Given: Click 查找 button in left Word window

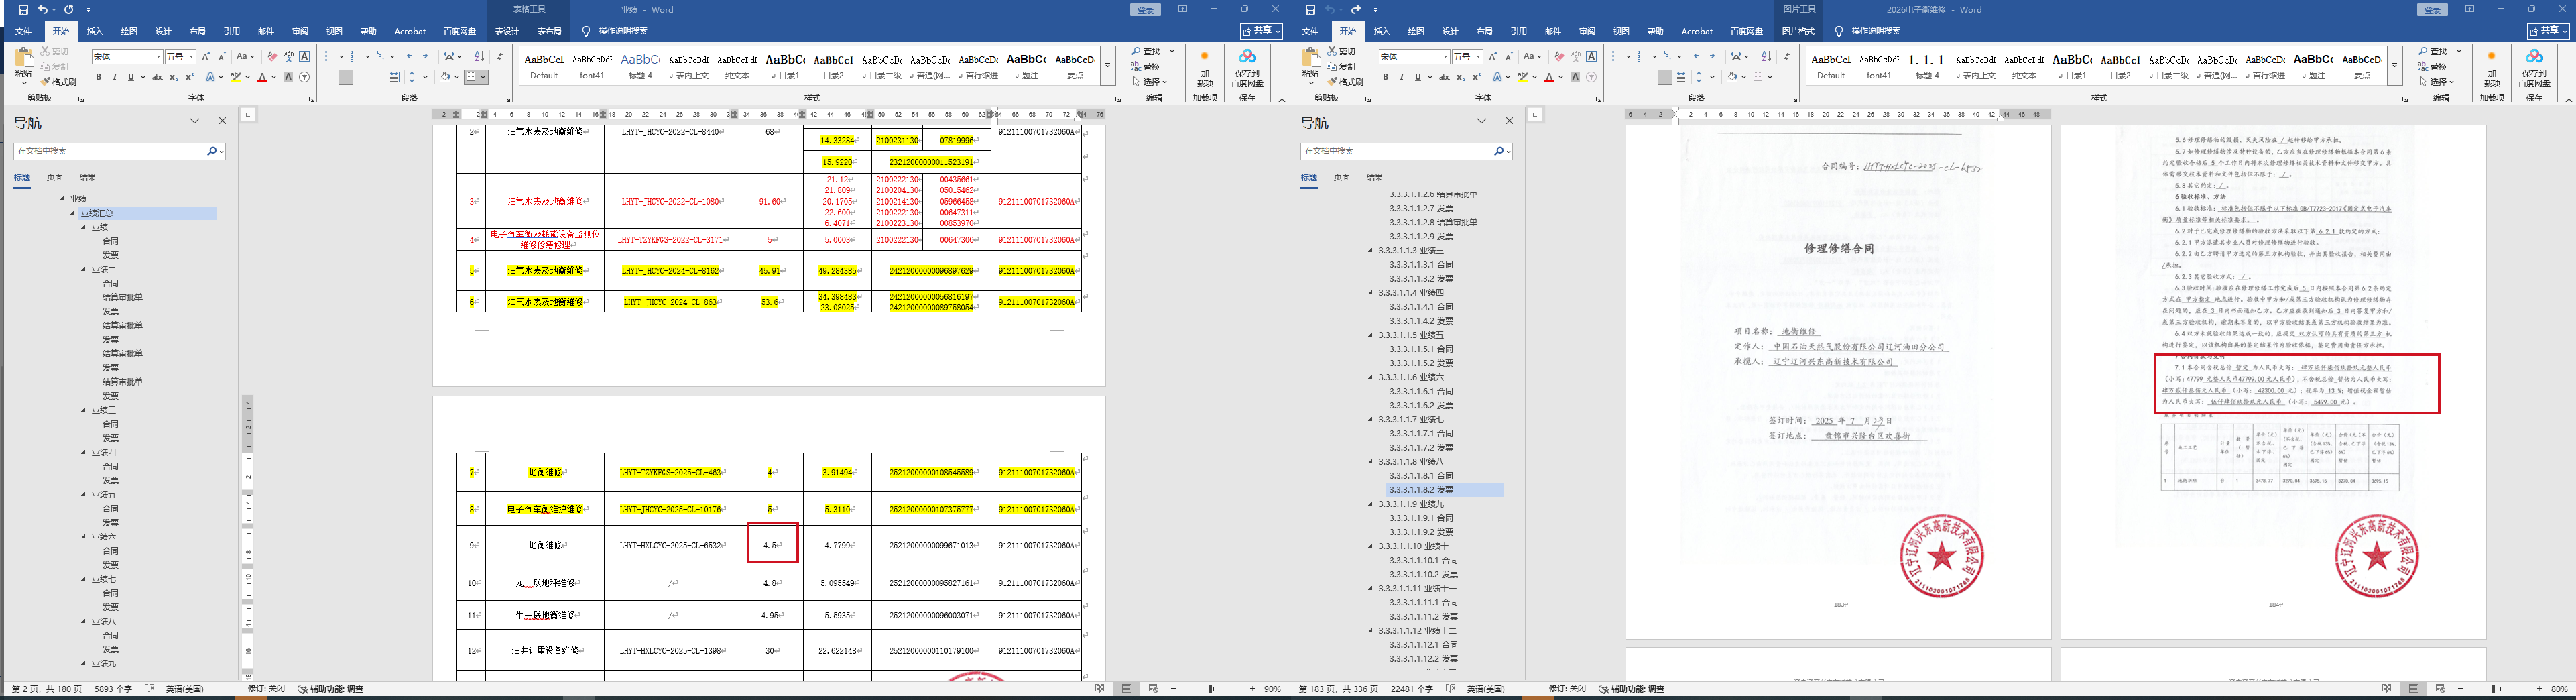Looking at the screenshot, I should coord(1147,52).
